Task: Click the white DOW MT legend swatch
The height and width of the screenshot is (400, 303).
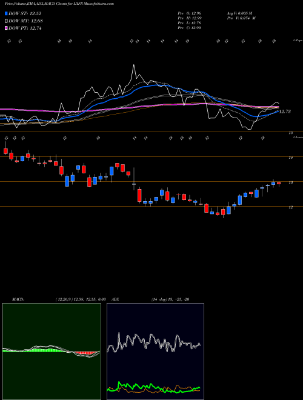Action: click(6, 21)
